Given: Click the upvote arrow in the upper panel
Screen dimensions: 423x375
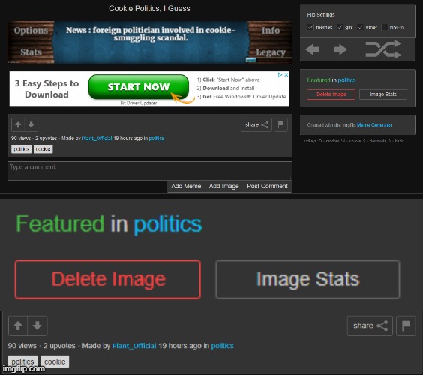Looking at the screenshot, I should pos(18,124).
